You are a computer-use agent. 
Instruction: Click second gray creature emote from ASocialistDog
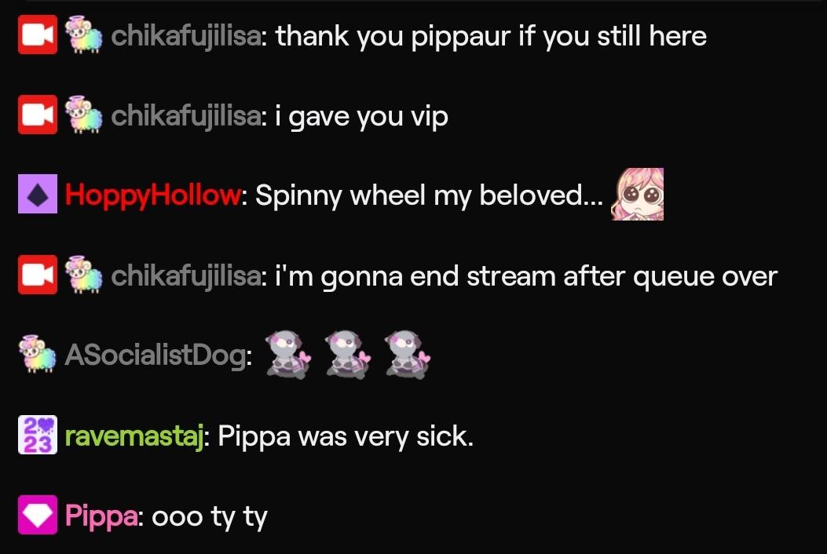click(348, 354)
